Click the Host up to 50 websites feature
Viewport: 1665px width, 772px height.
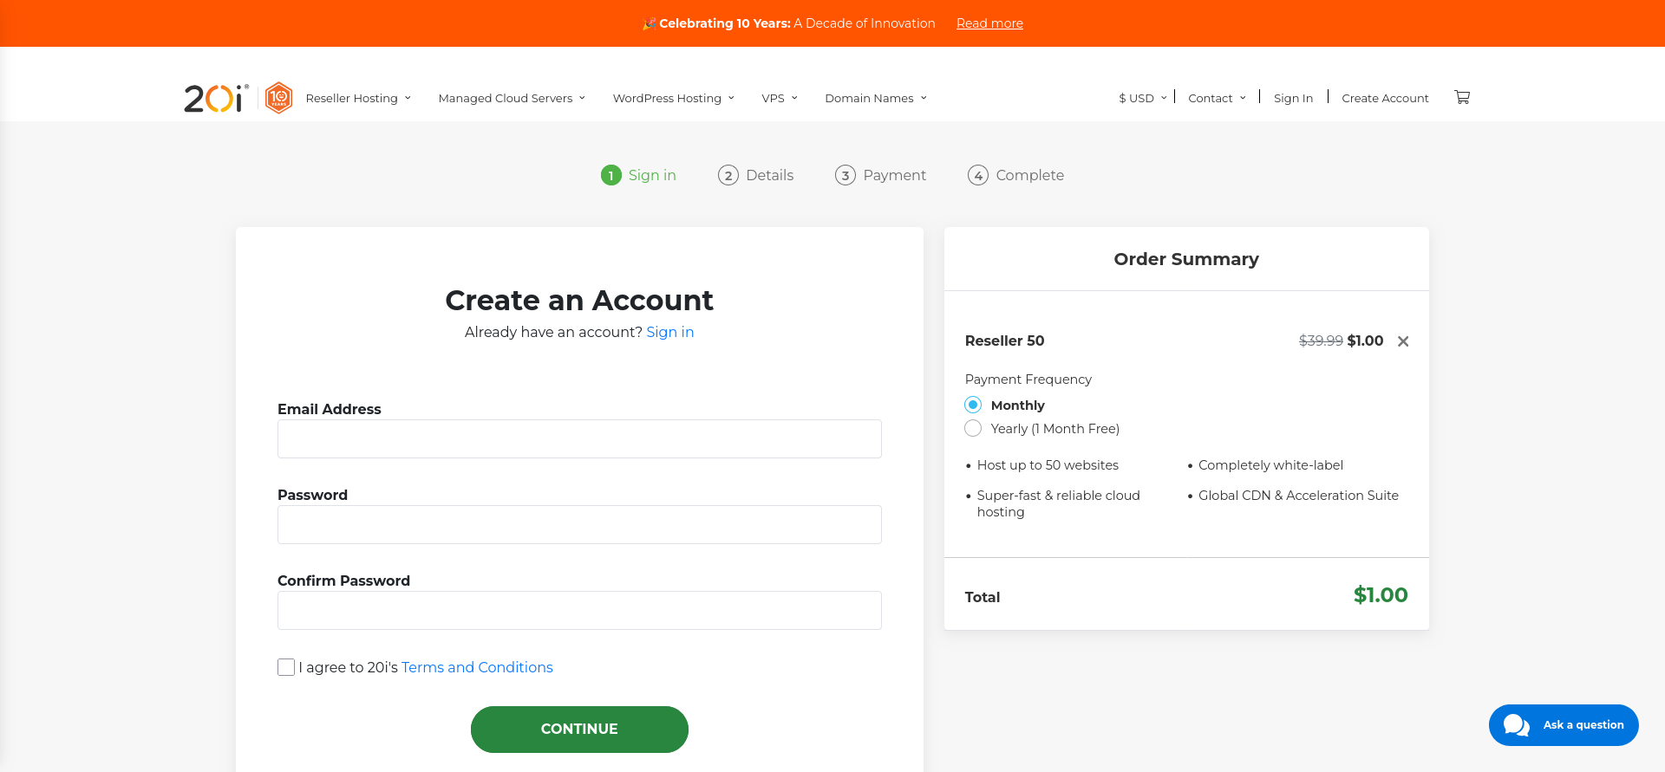[x=1048, y=465]
